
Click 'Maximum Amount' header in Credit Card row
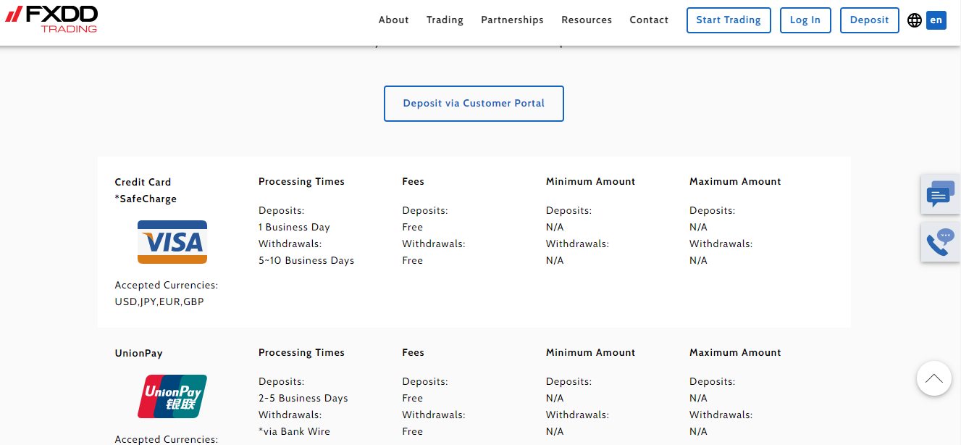(x=735, y=182)
